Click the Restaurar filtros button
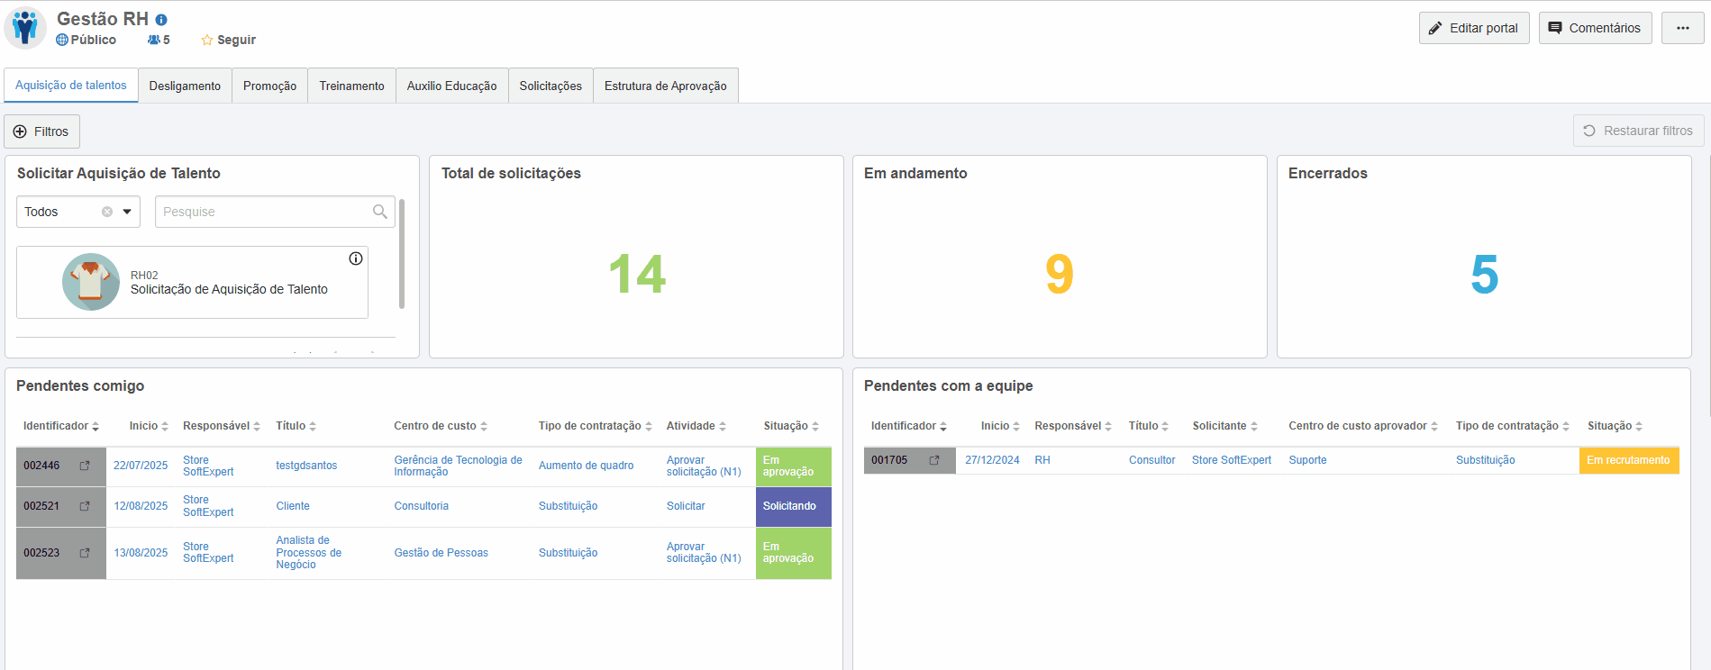1711x670 pixels. [x=1638, y=131]
